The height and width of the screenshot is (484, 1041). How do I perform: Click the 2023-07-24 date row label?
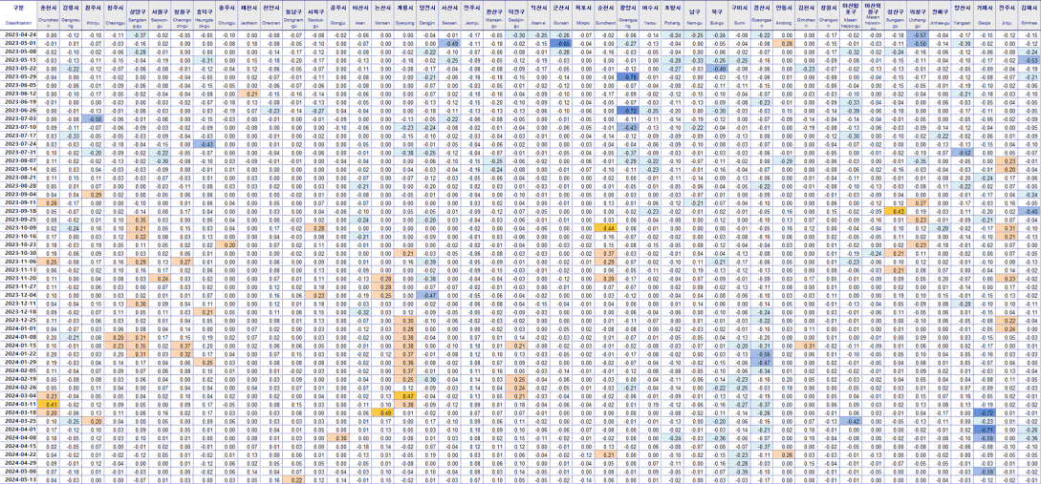(19, 143)
